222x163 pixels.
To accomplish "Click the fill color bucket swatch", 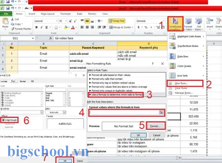I will 66,27.
